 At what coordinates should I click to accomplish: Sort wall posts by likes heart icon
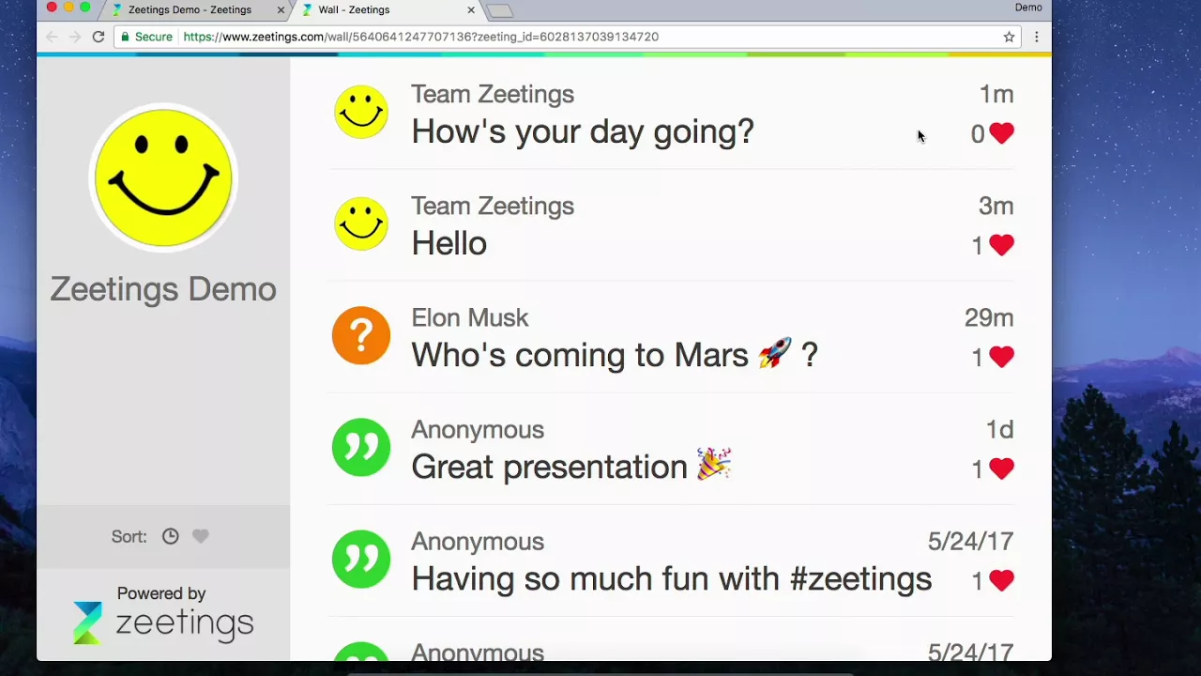(201, 536)
